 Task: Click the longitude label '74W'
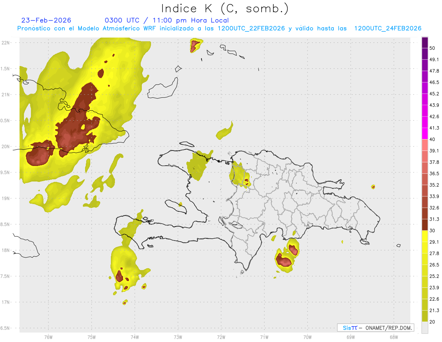click(x=134, y=337)
